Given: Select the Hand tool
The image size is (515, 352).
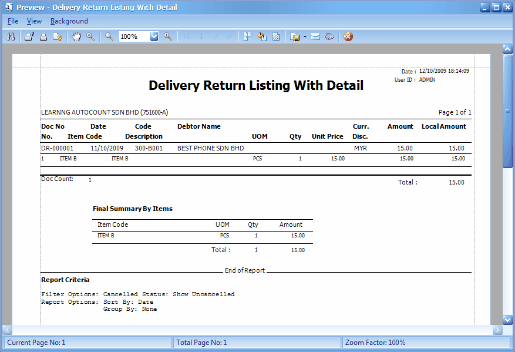Looking at the screenshot, I should (x=76, y=36).
